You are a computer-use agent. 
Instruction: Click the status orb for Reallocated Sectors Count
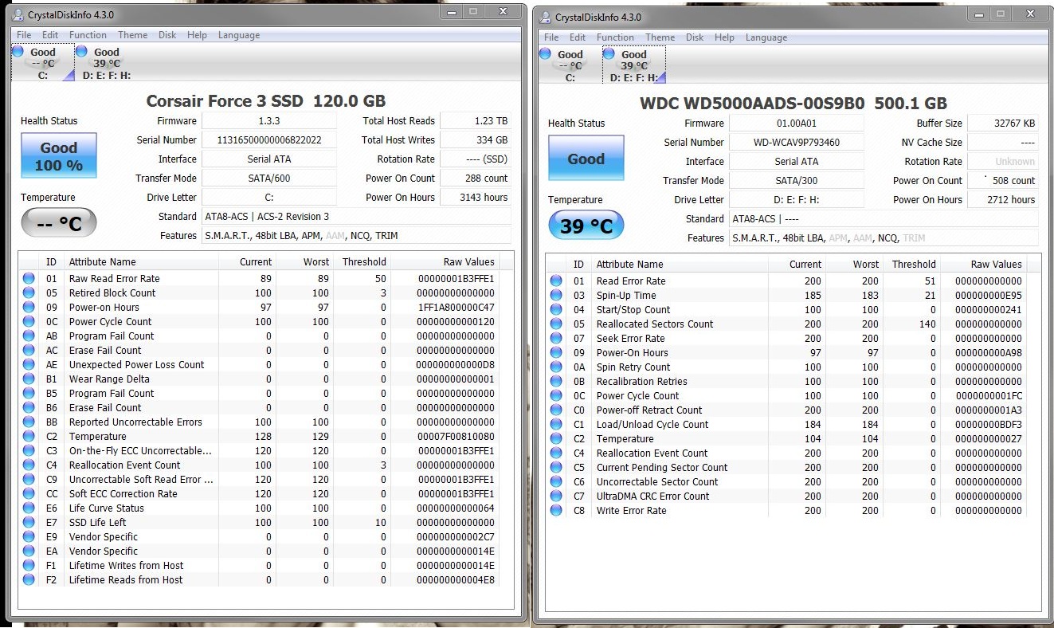(556, 324)
